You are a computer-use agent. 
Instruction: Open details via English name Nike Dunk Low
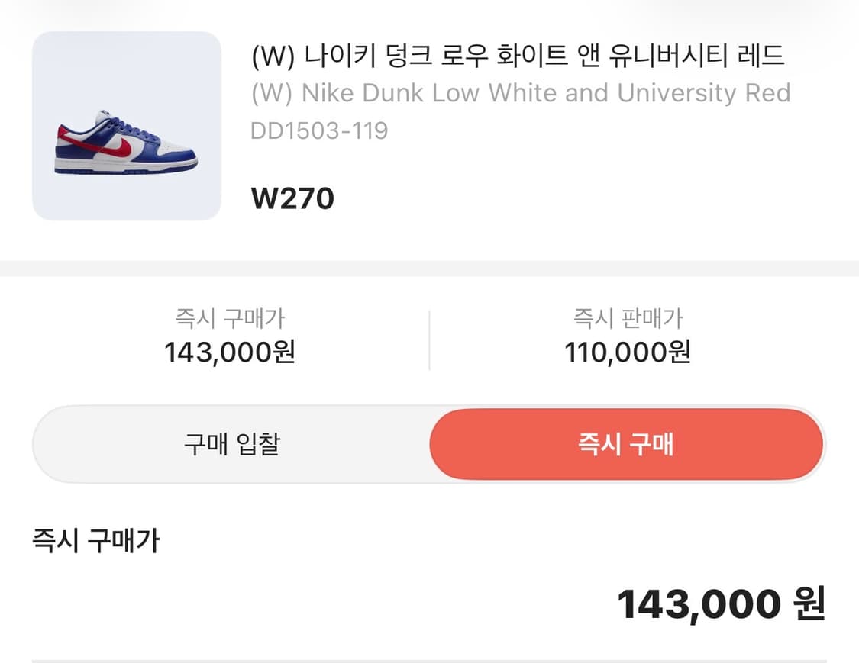click(519, 93)
